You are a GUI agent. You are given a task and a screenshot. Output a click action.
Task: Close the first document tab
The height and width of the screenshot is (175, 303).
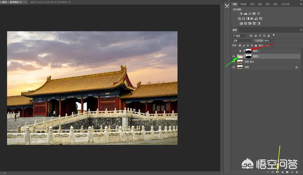(x=25, y=2)
